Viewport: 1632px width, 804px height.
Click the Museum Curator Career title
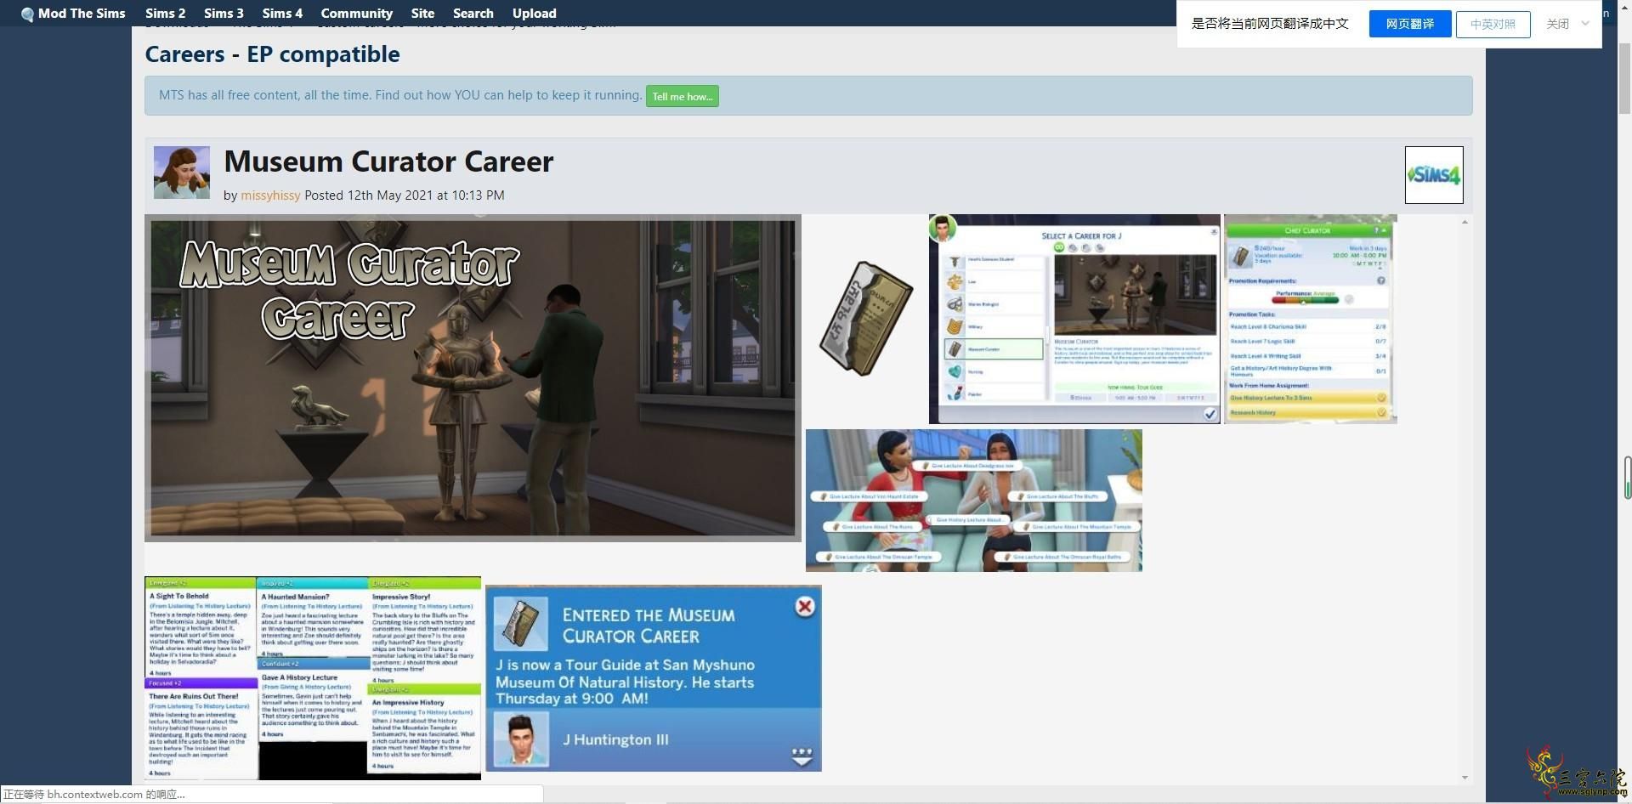tap(388, 161)
